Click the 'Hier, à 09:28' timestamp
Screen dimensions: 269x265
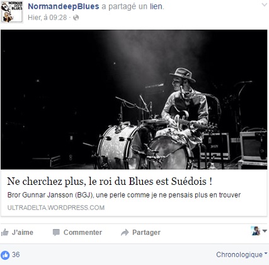(47, 18)
